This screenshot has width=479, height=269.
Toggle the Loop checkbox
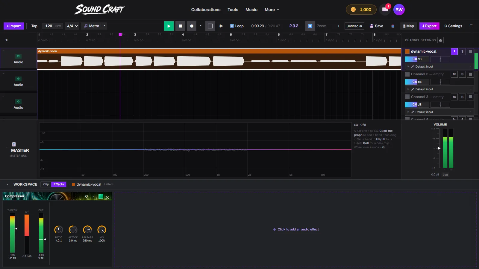(237, 26)
